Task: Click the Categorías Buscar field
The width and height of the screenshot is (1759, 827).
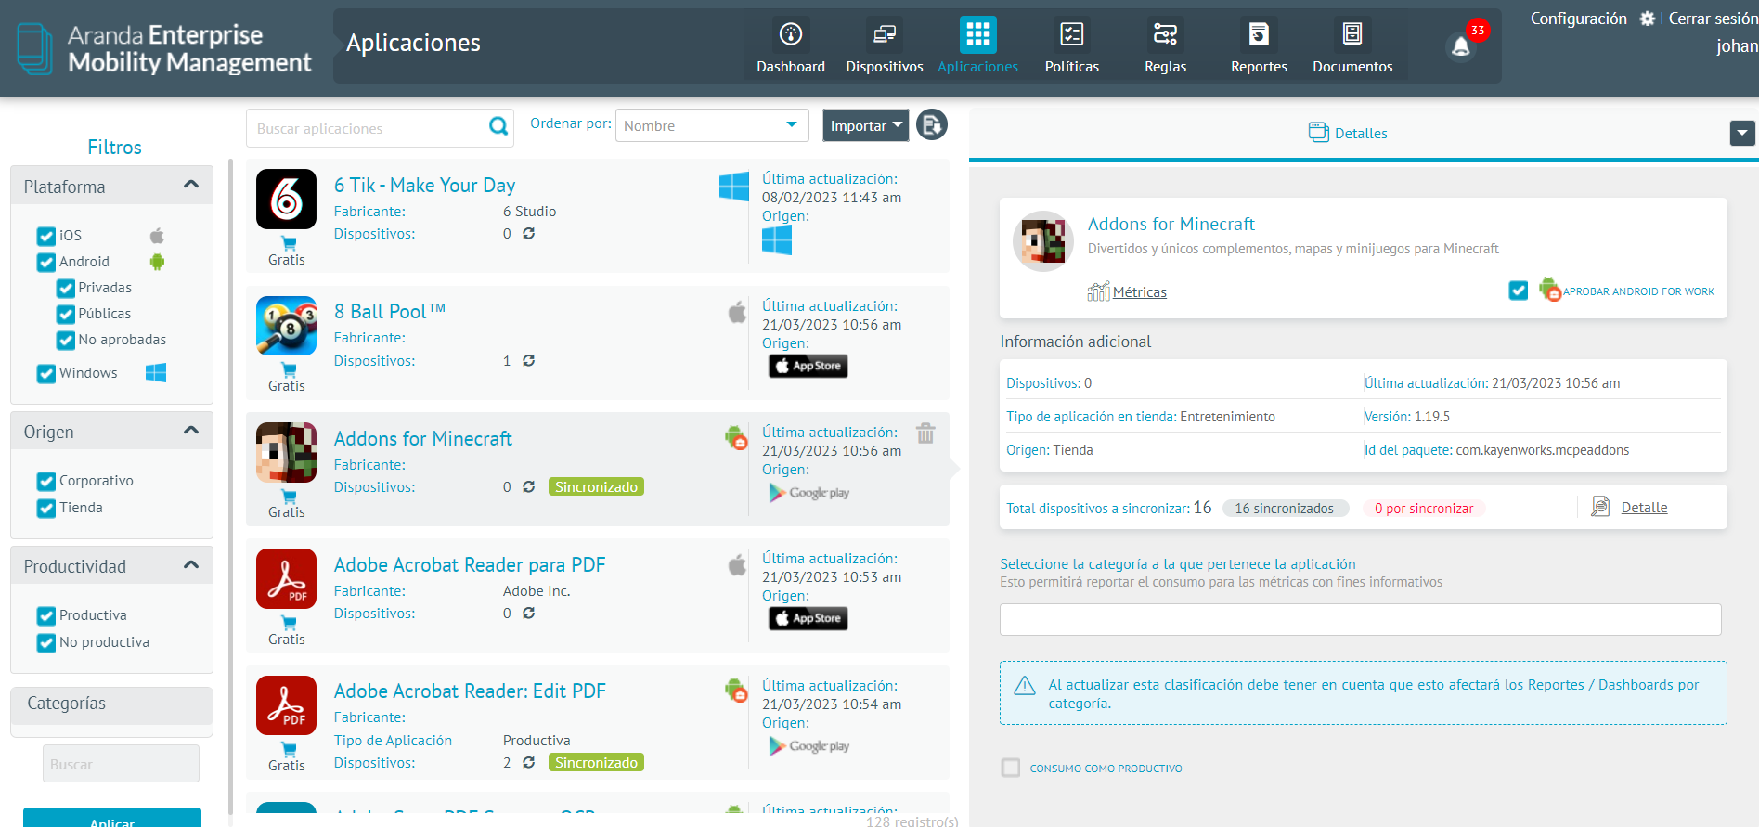Action: pyautogui.click(x=121, y=764)
